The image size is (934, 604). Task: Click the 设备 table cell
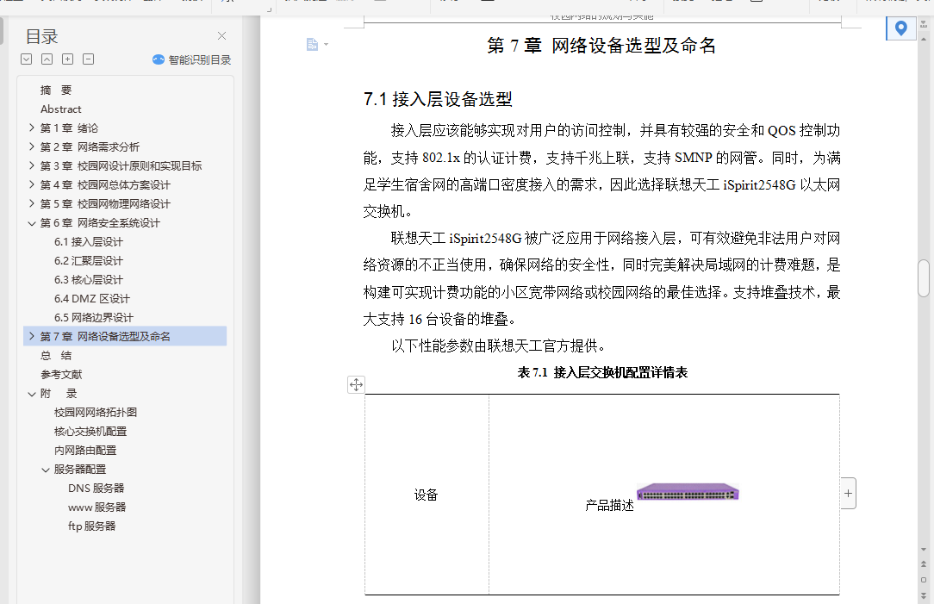[426, 495]
